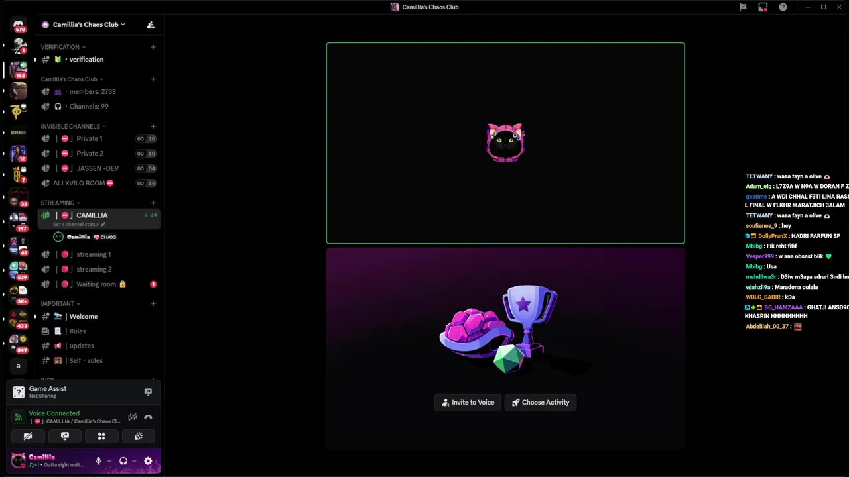Screen dimensions: 849x477
Task: Click Choose Activity button
Action: (x=541, y=402)
